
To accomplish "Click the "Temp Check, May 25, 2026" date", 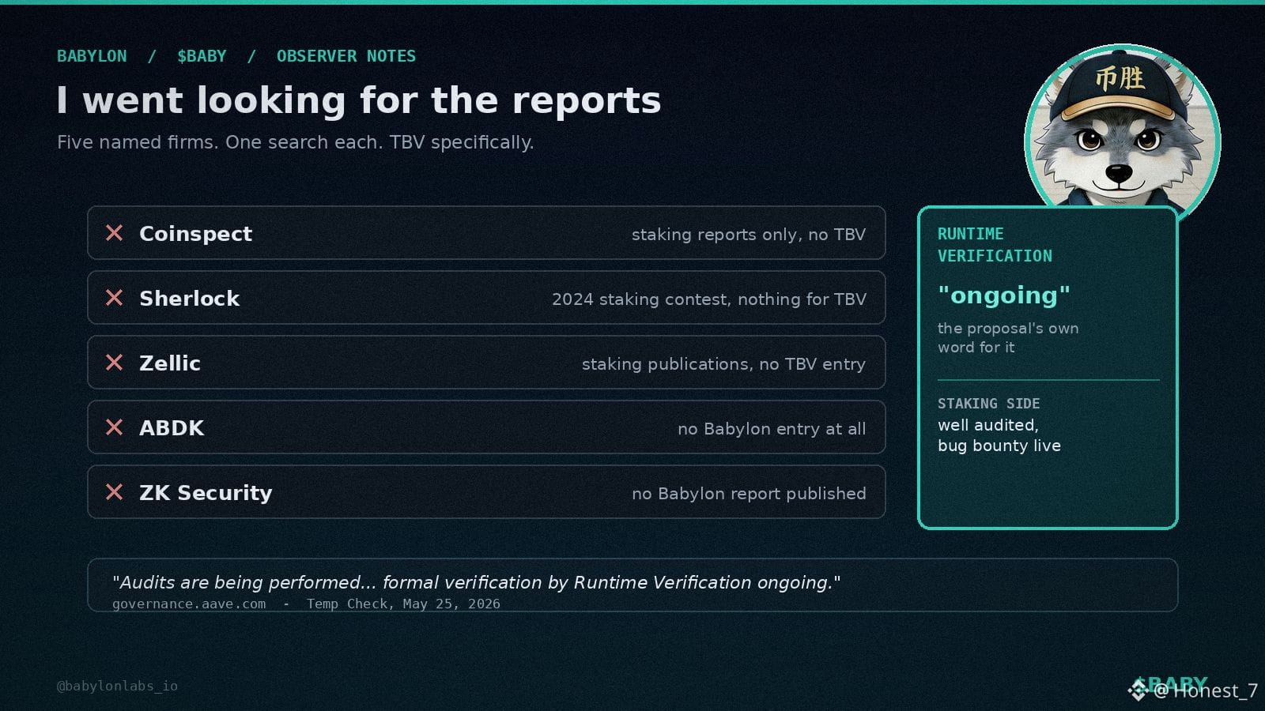I will pos(403,604).
